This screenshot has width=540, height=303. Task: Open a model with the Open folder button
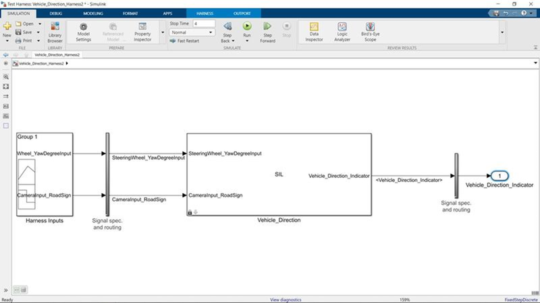pyautogui.click(x=24, y=24)
